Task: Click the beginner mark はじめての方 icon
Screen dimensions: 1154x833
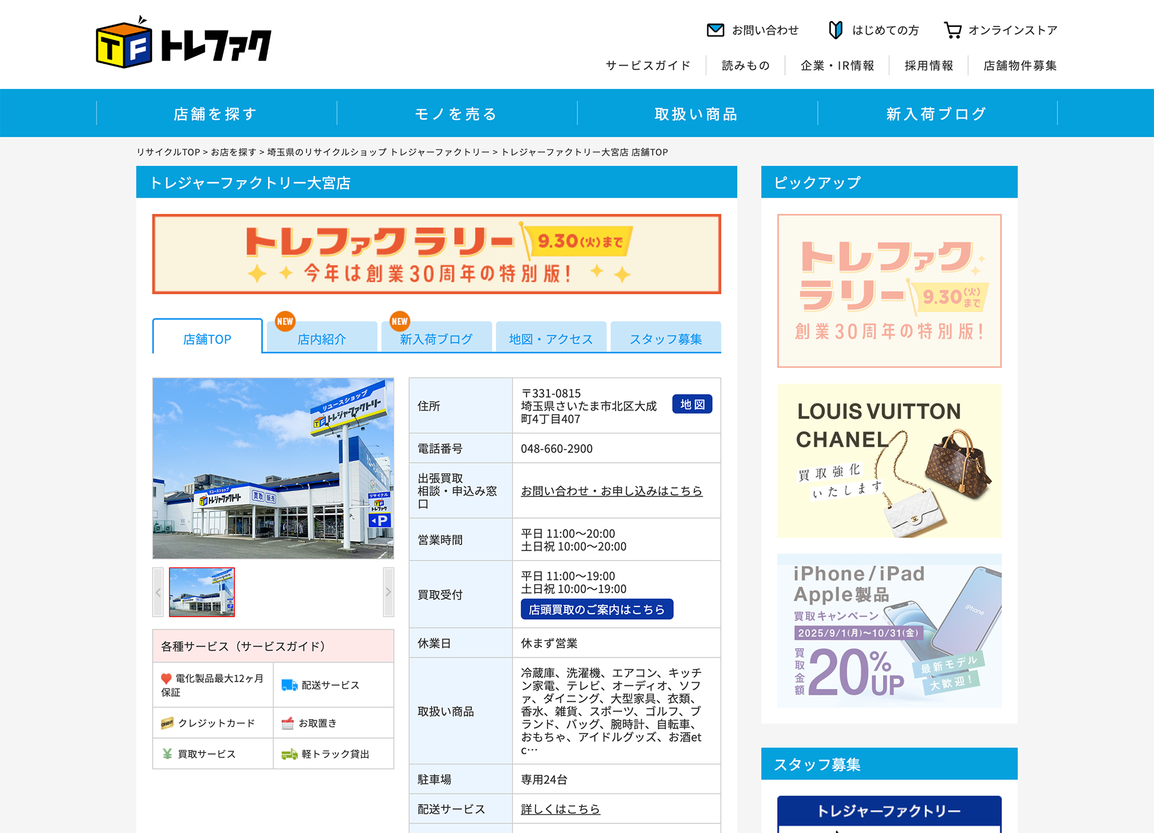Action: 835,30
